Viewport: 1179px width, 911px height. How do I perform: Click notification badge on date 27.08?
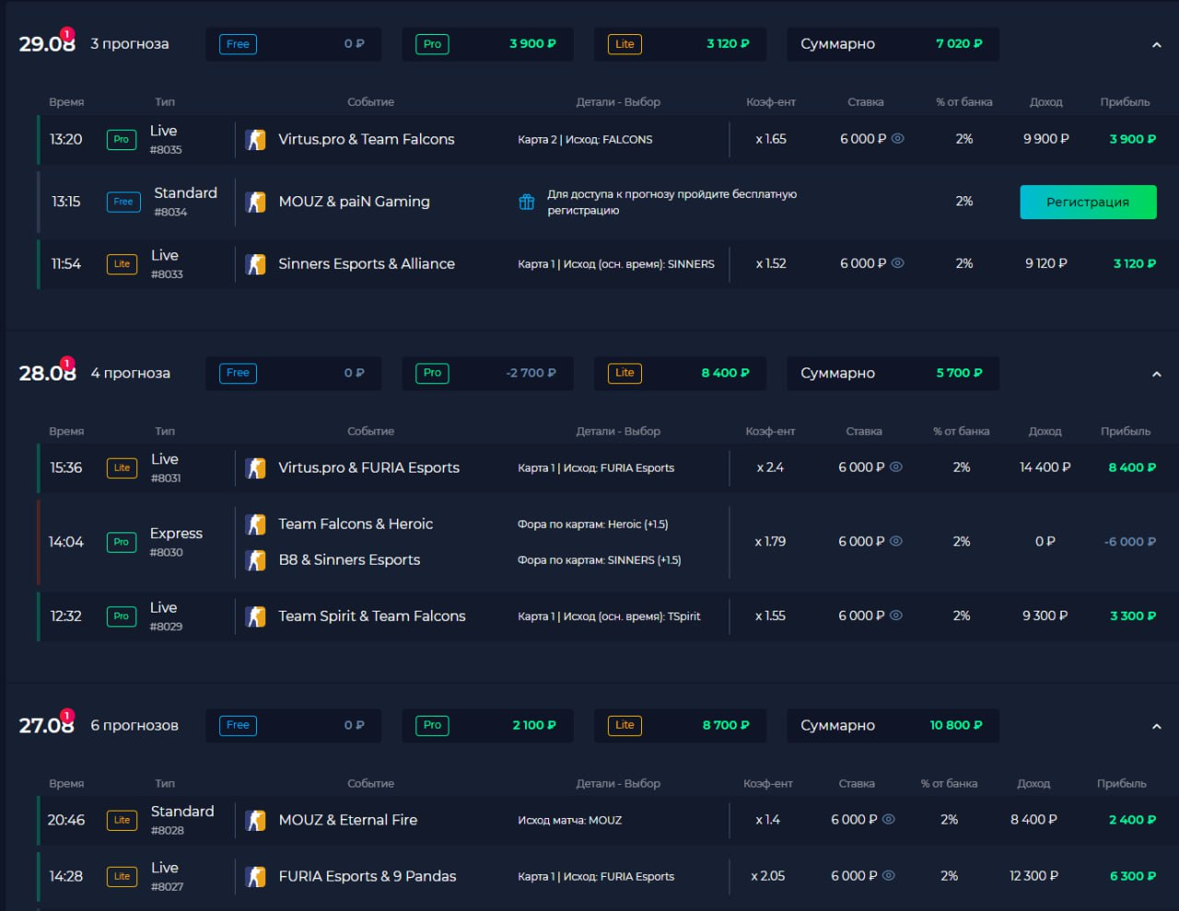[67, 716]
